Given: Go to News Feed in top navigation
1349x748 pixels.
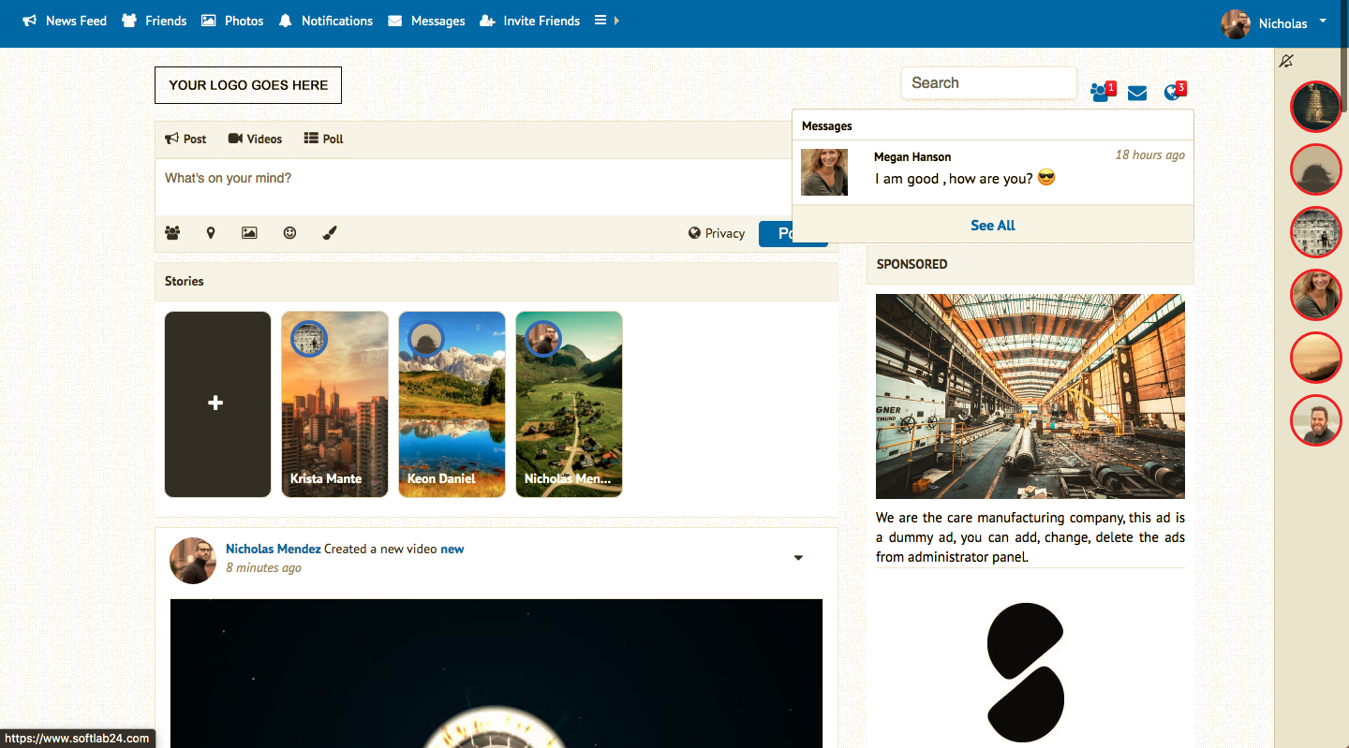Looking at the screenshot, I should click(x=65, y=21).
